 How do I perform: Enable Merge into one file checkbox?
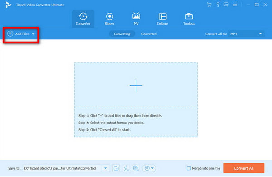pos(189,168)
